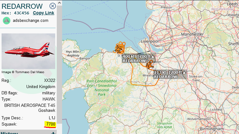Click the REDARROW callsign heading
Viewport: 239px width, 134px height.
click(22, 6)
